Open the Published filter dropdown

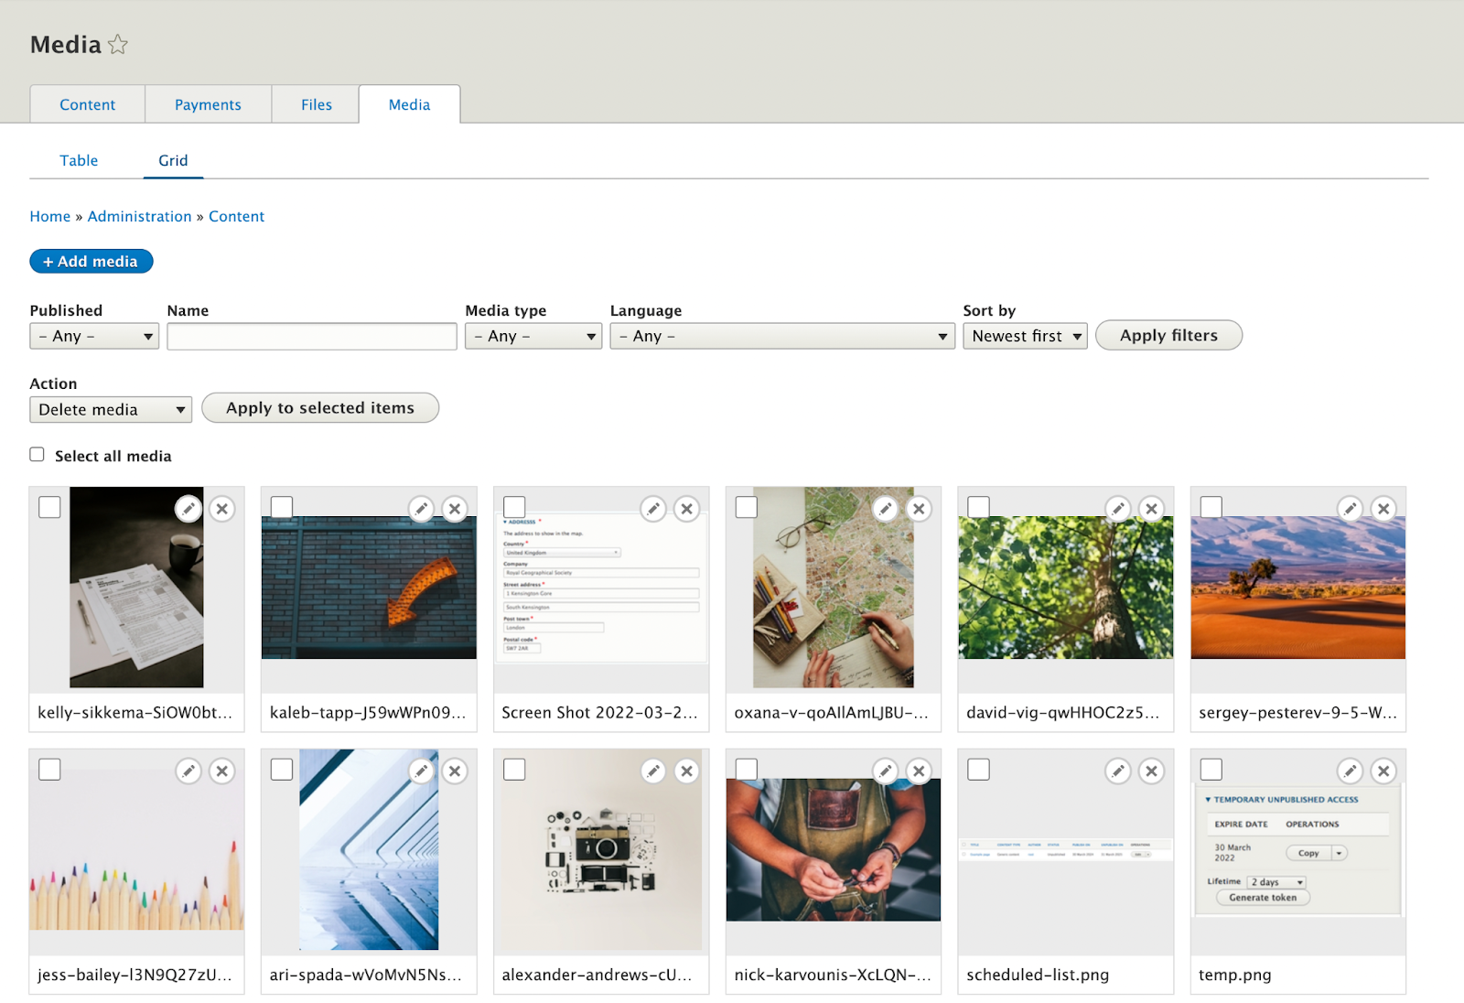(x=94, y=336)
